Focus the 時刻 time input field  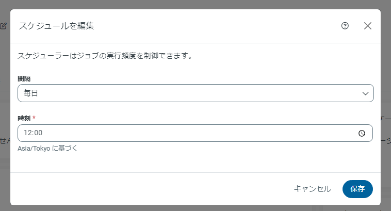(195, 133)
